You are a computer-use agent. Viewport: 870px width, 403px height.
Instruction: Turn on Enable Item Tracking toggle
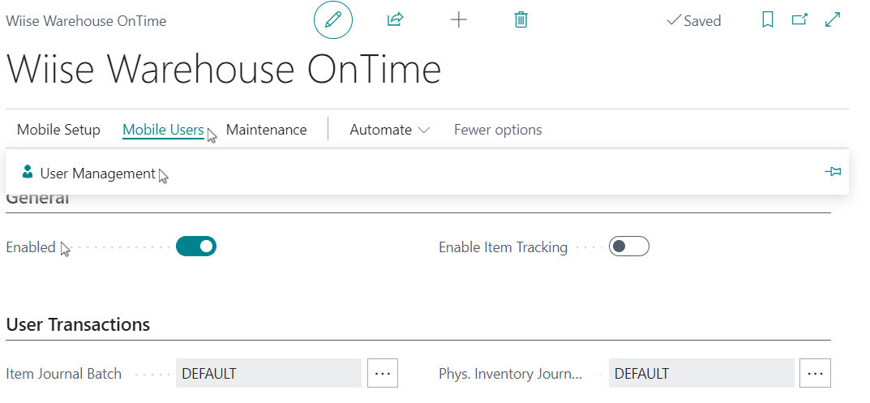click(628, 247)
